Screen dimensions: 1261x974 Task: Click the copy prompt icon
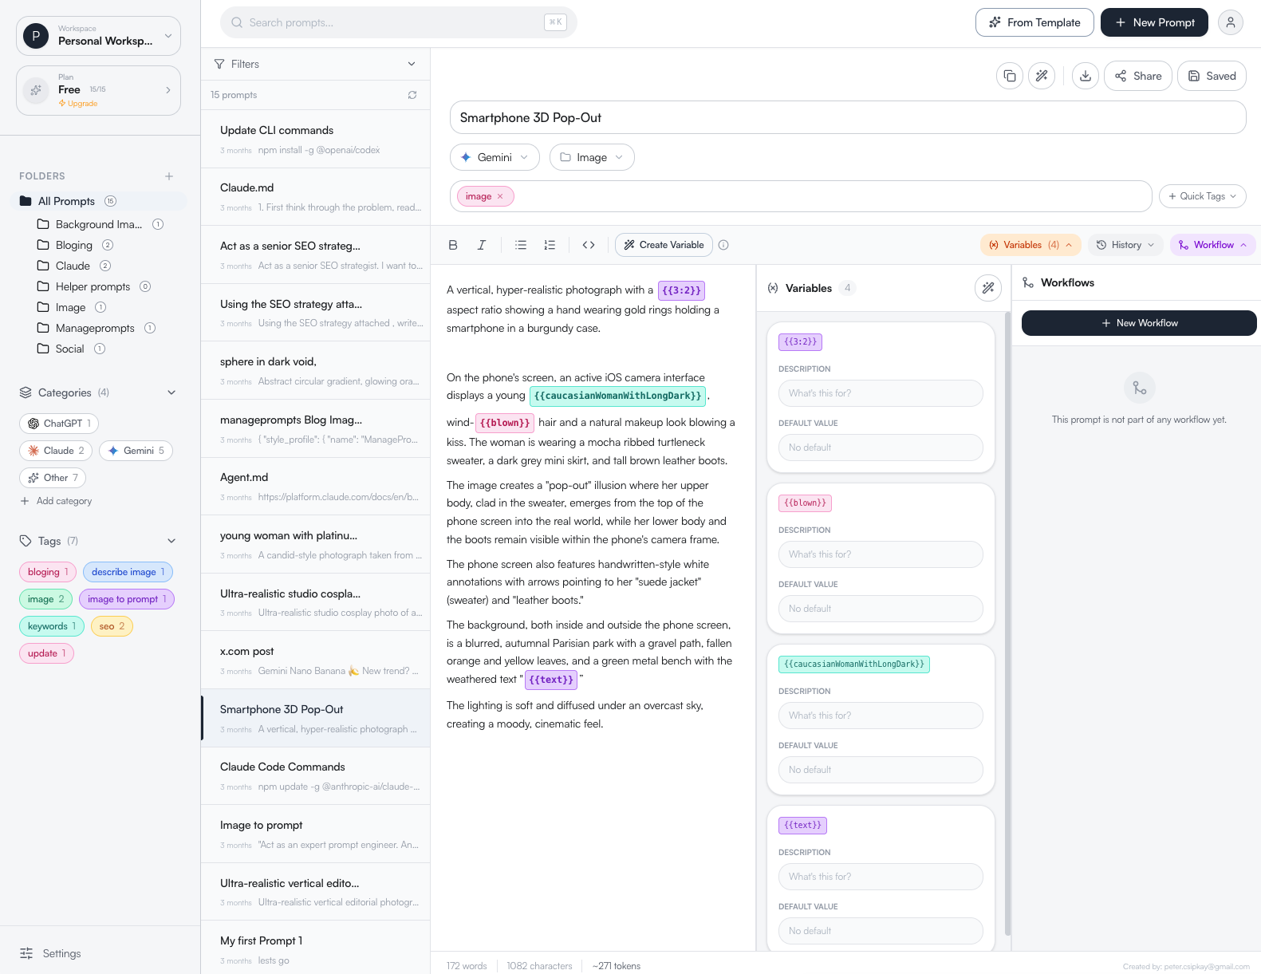(1010, 76)
